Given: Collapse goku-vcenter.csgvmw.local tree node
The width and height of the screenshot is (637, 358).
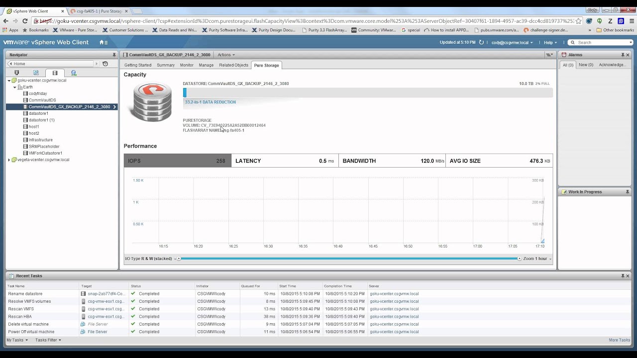Looking at the screenshot, I should click(x=9, y=80).
